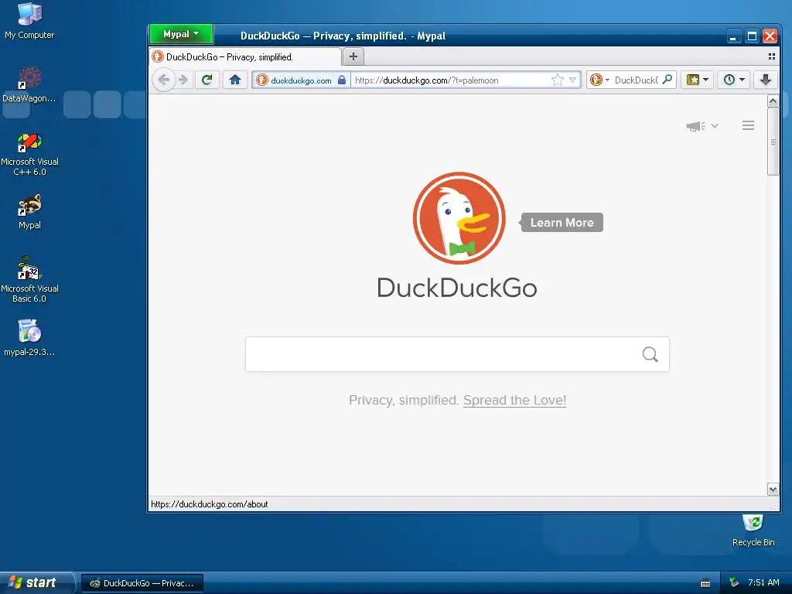The width and height of the screenshot is (792, 594).
Task: Click the page scrollbar up arrow
Action: click(x=773, y=101)
